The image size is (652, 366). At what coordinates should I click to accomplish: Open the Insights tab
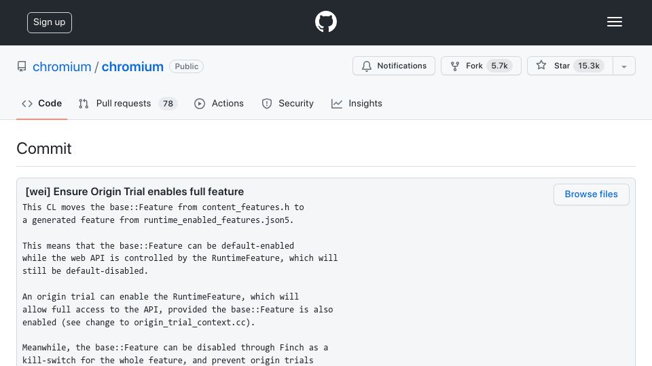click(357, 103)
